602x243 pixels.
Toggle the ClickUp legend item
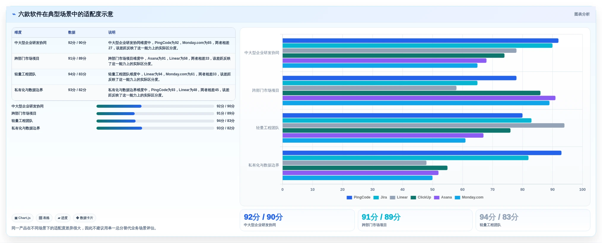(x=421, y=197)
